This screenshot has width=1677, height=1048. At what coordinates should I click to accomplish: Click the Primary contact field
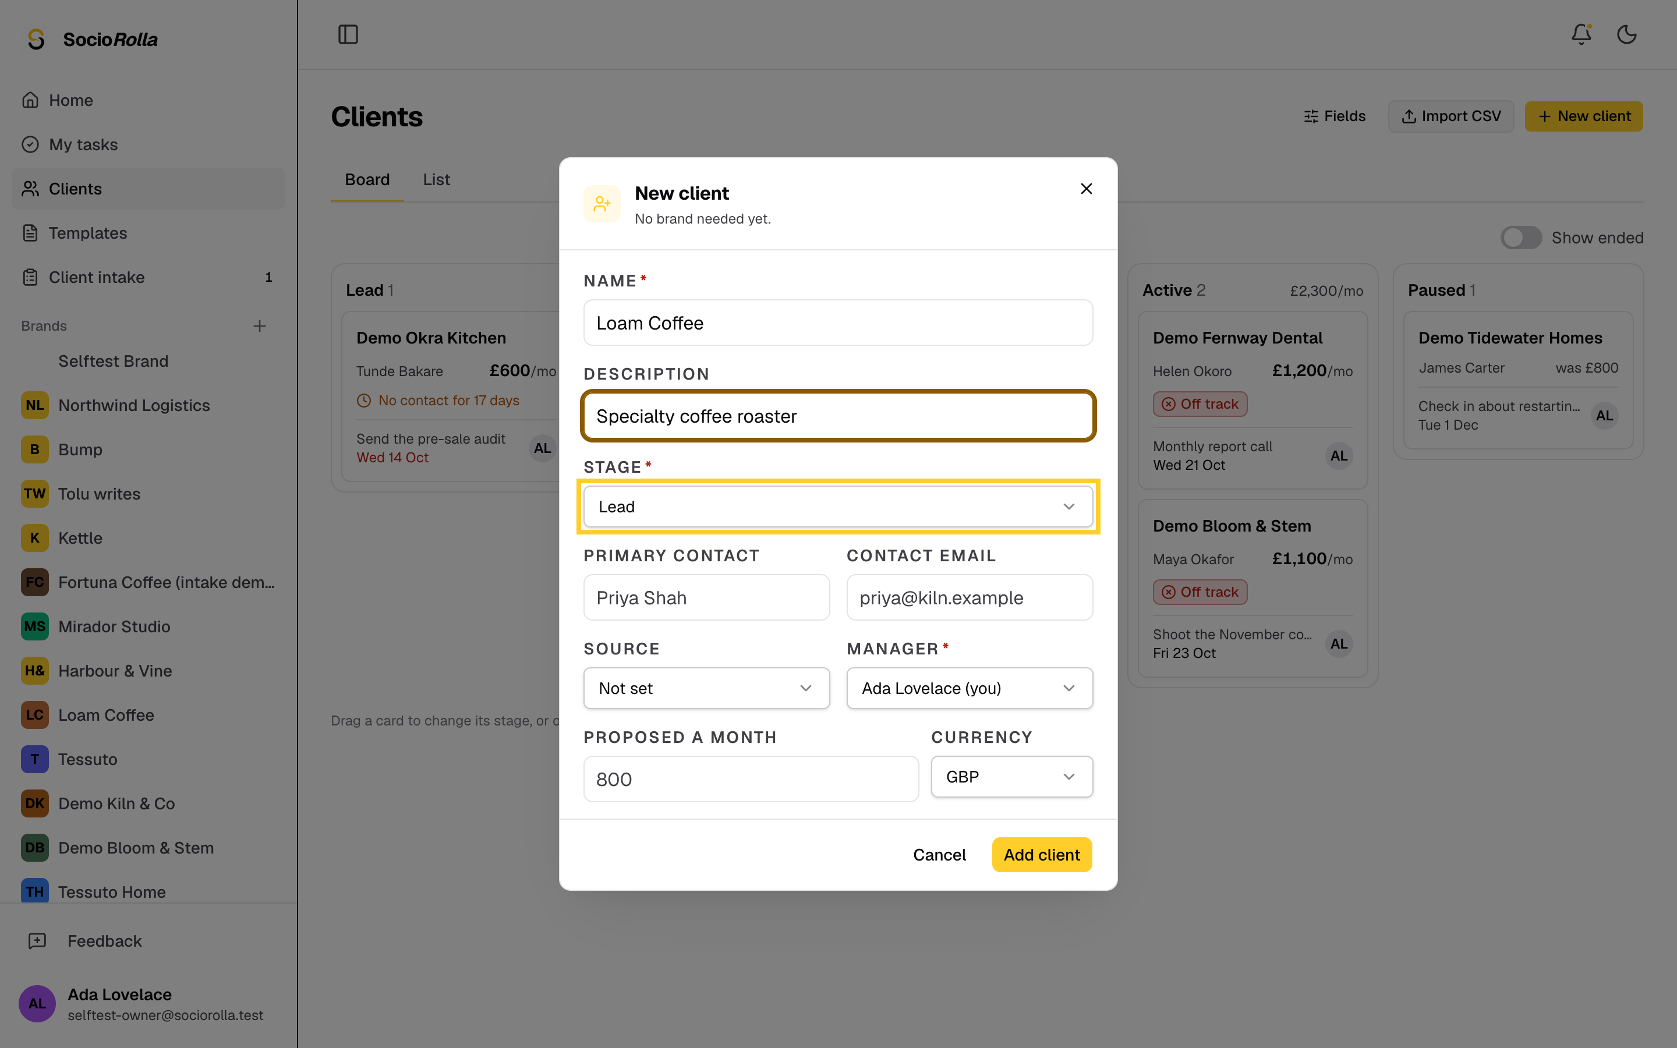(x=706, y=597)
